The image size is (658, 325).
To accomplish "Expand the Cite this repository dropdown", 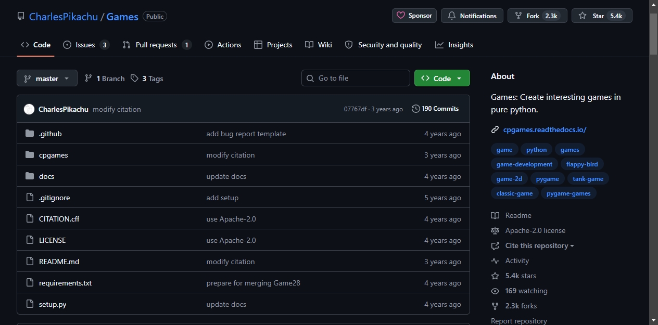I will point(539,245).
